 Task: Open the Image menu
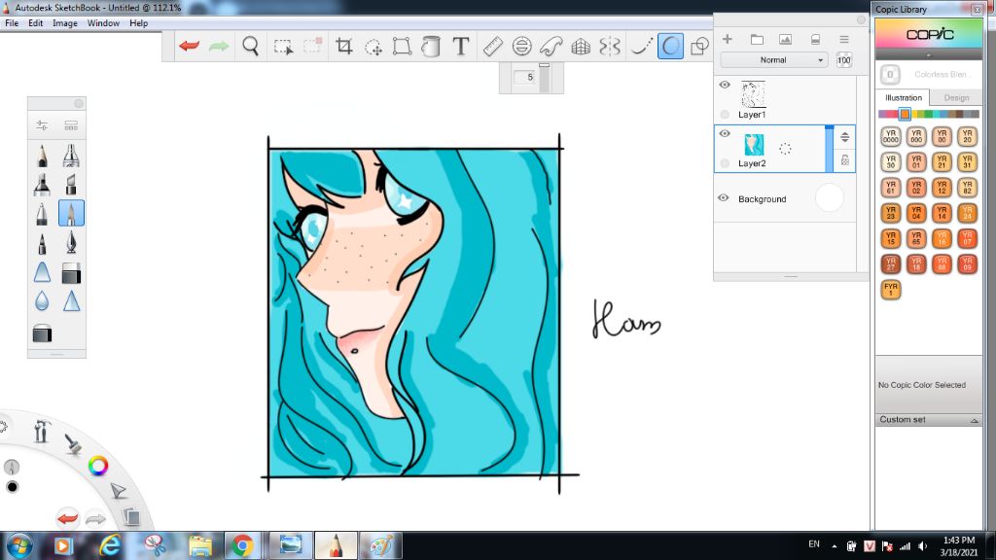coord(65,23)
